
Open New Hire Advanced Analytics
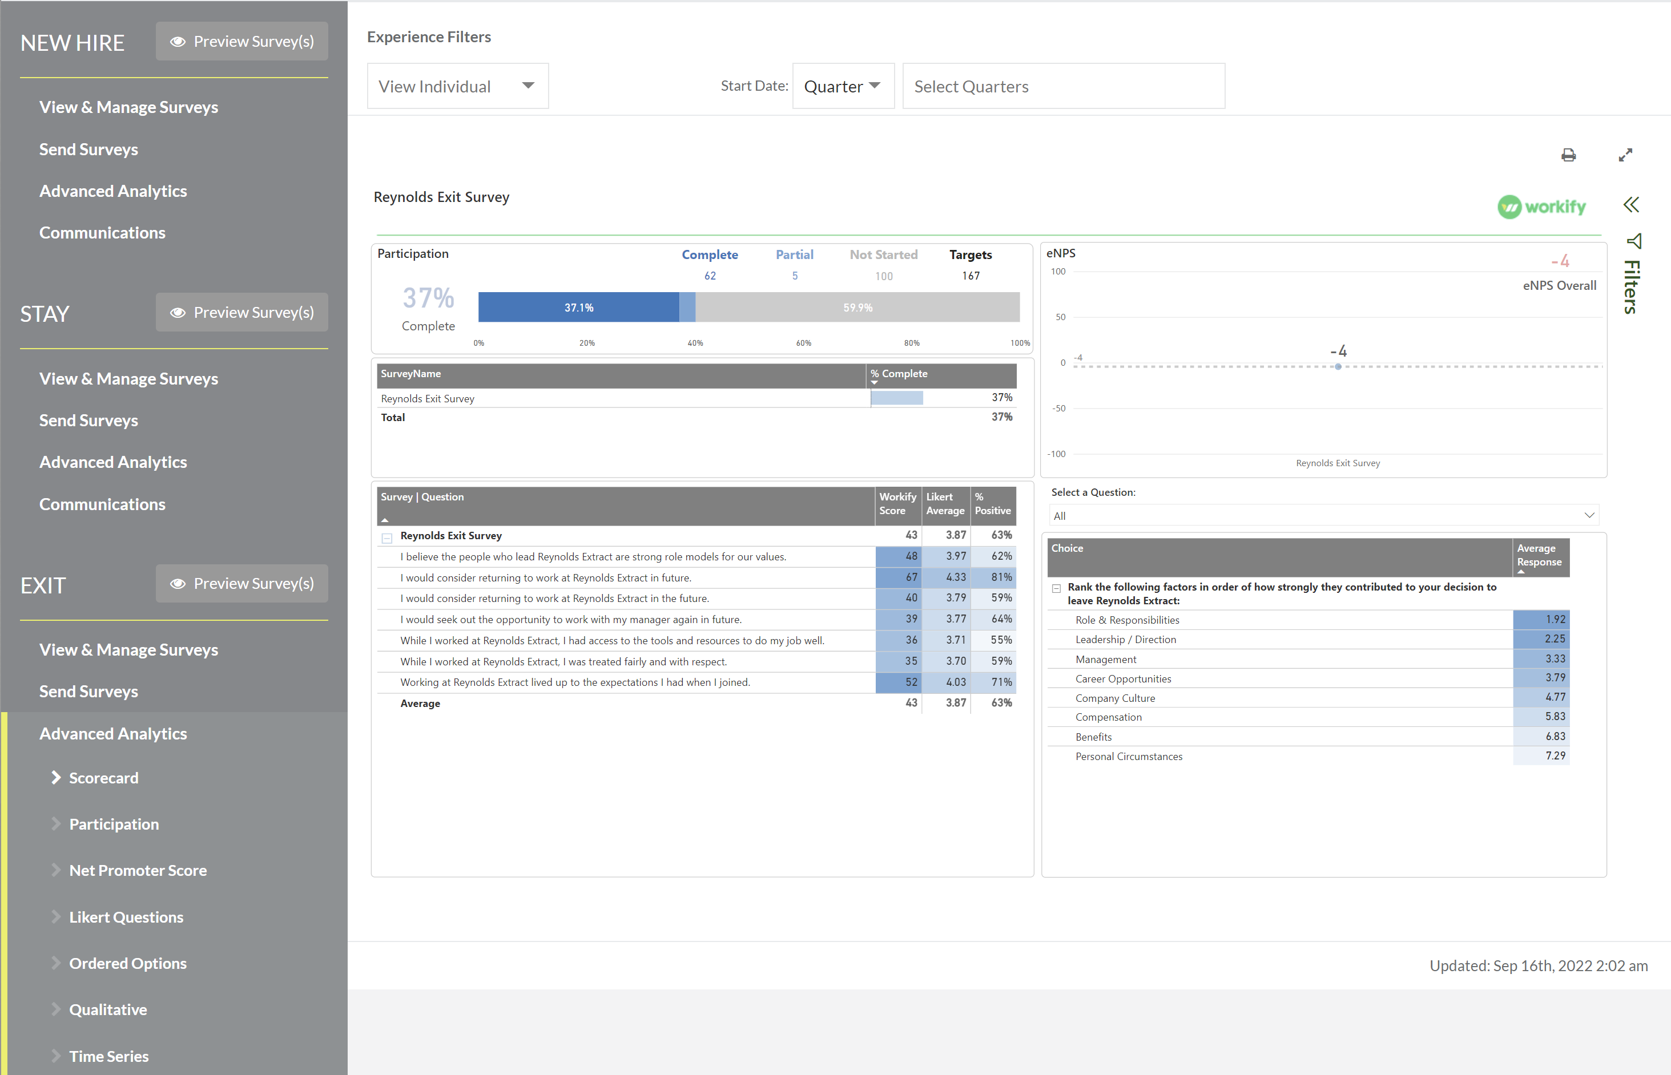(x=113, y=191)
